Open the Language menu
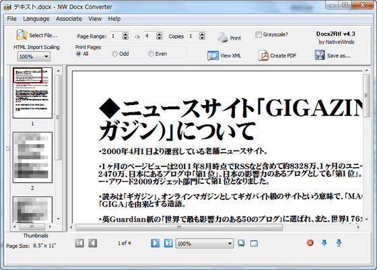This screenshot has width=377, height=270. click(x=36, y=19)
